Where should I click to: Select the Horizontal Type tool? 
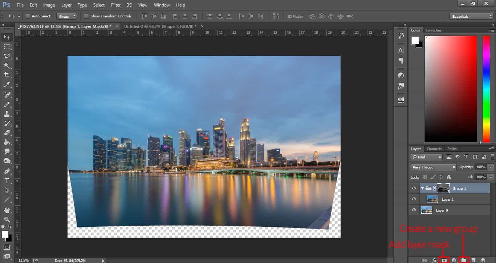click(x=7, y=181)
